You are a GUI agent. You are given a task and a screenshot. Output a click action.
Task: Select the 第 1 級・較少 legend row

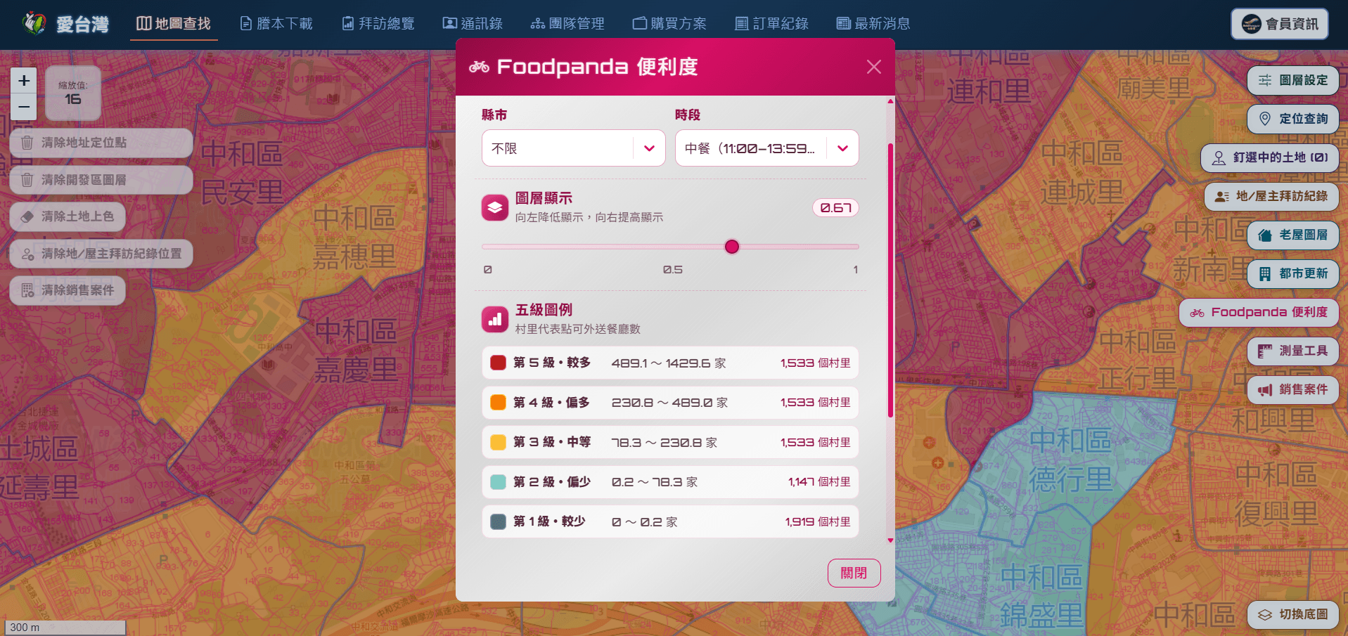coord(670,521)
